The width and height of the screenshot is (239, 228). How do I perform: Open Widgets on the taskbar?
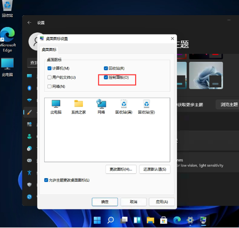point(137,220)
